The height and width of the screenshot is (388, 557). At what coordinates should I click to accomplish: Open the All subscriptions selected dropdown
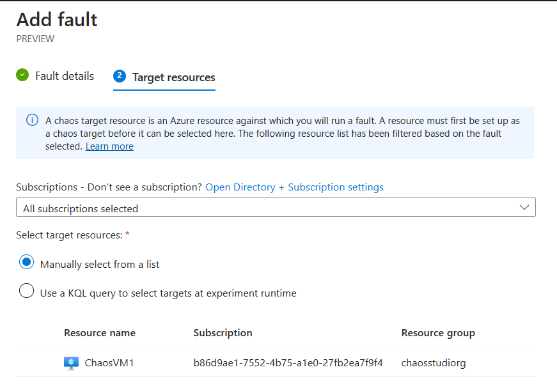[x=275, y=208]
